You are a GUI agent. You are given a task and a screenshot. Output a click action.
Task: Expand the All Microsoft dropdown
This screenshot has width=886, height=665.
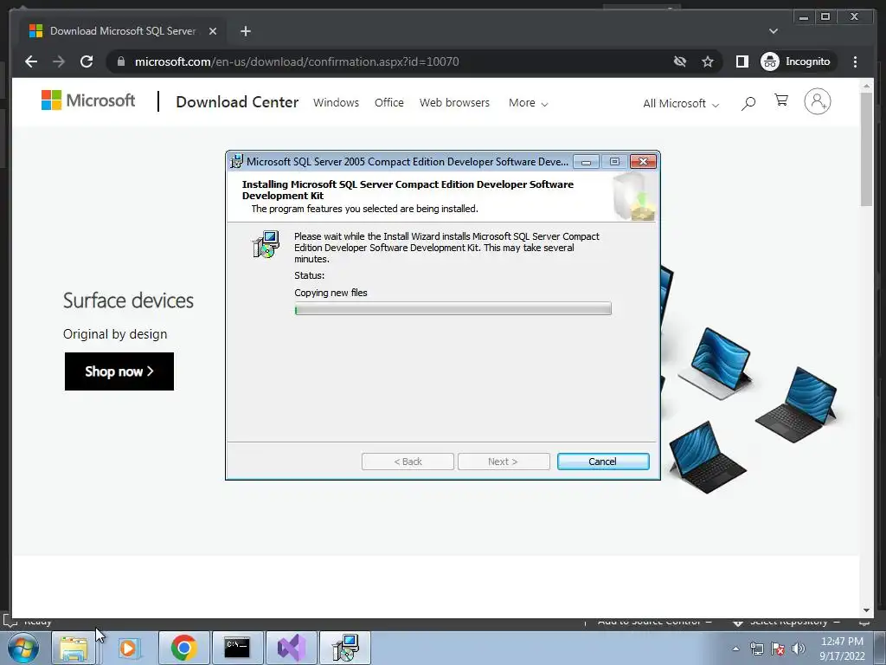click(x=680, y=104)
